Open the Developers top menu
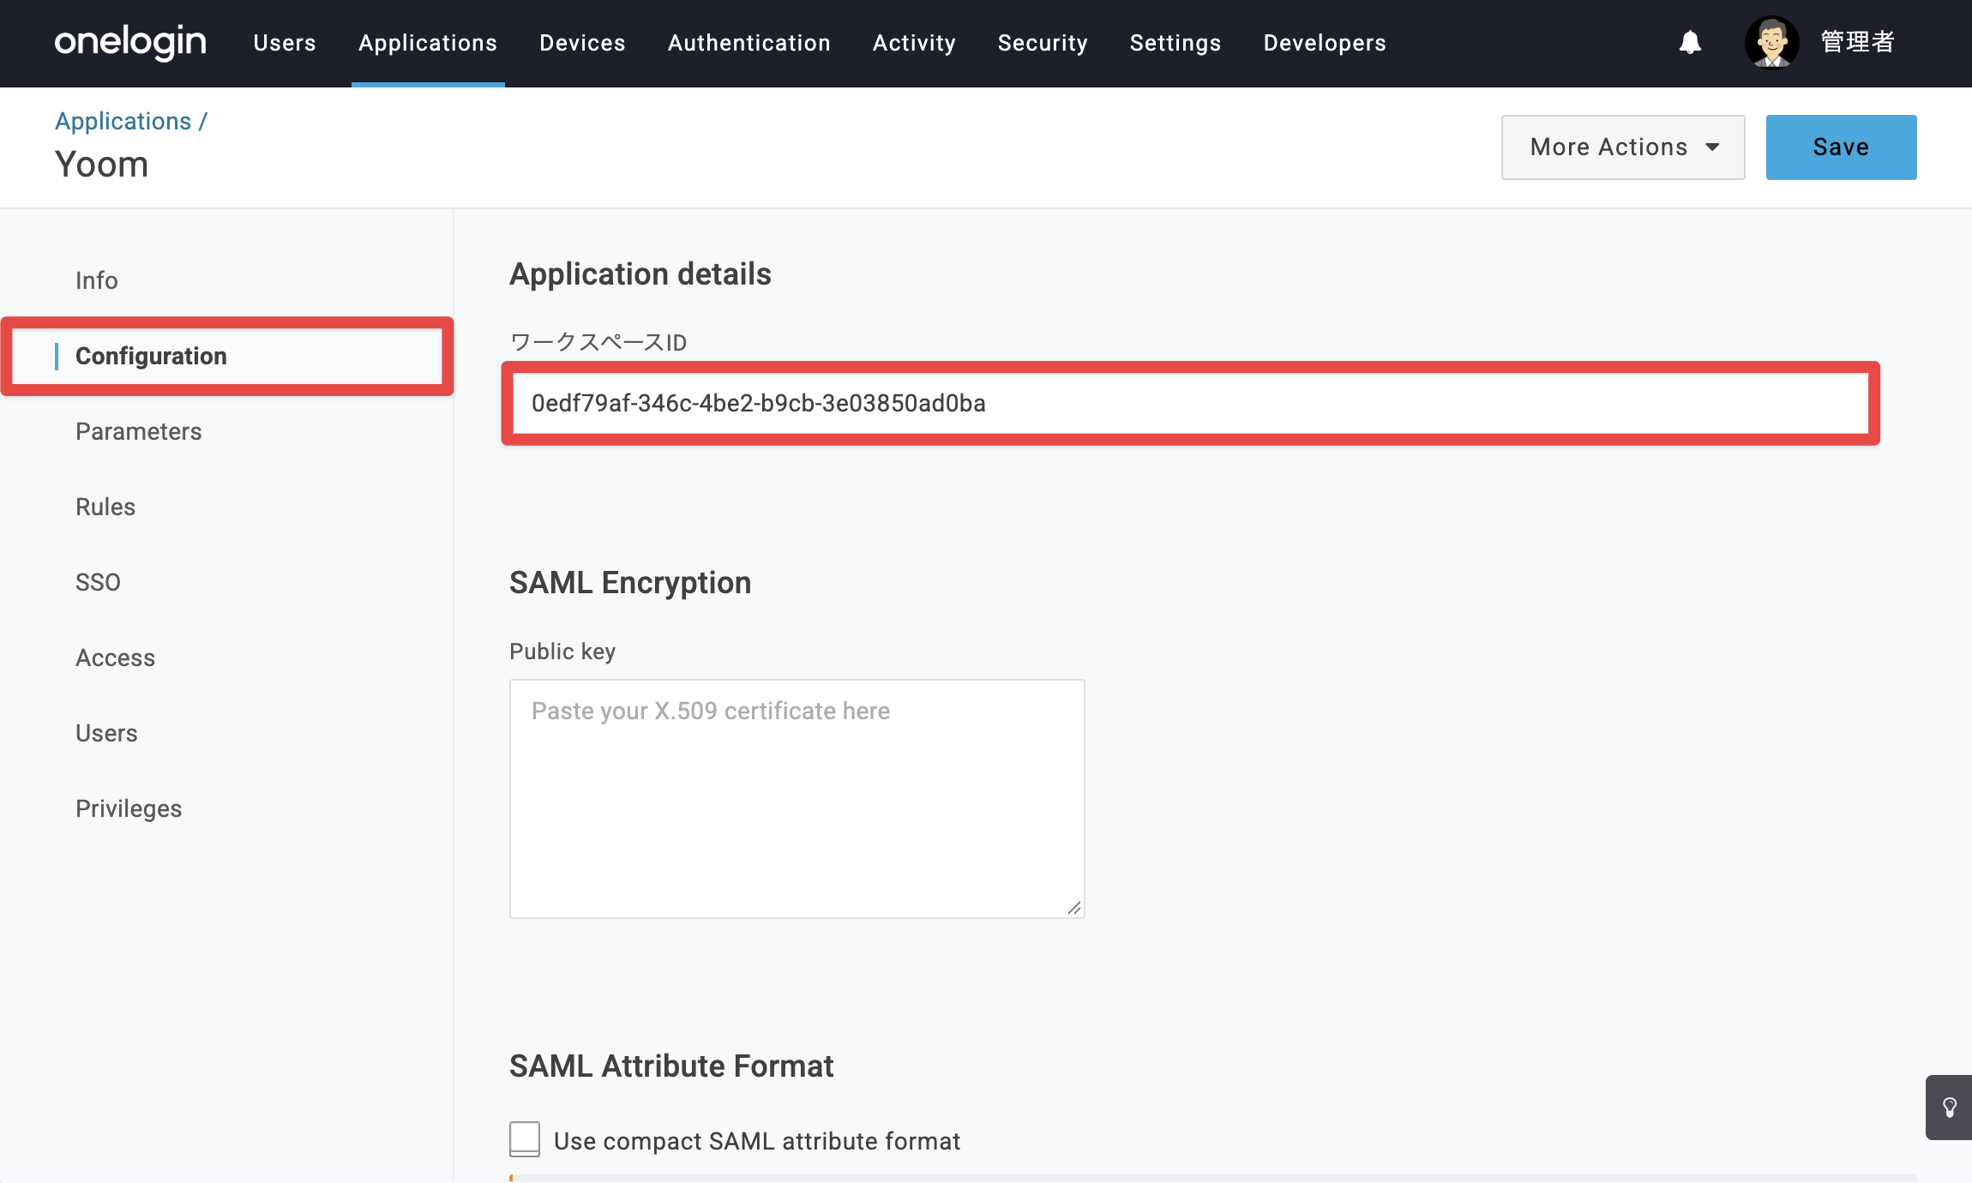 (x=1325, y=43)
